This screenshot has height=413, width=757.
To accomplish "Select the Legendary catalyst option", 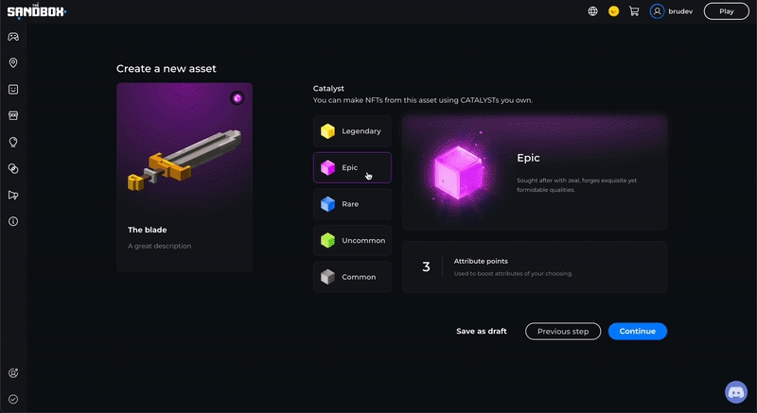I will point(352,131).
